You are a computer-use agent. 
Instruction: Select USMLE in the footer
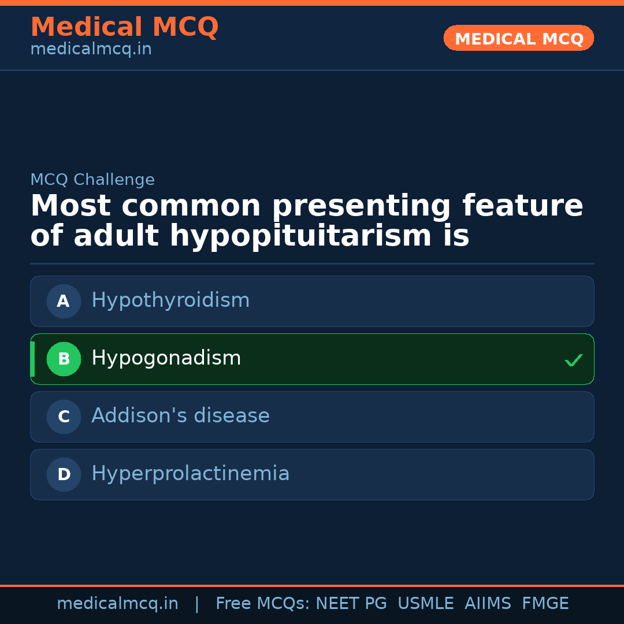click(425, 604)
